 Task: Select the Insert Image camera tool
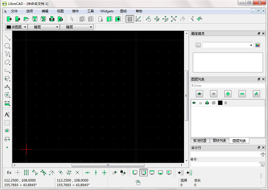[7, 131]
